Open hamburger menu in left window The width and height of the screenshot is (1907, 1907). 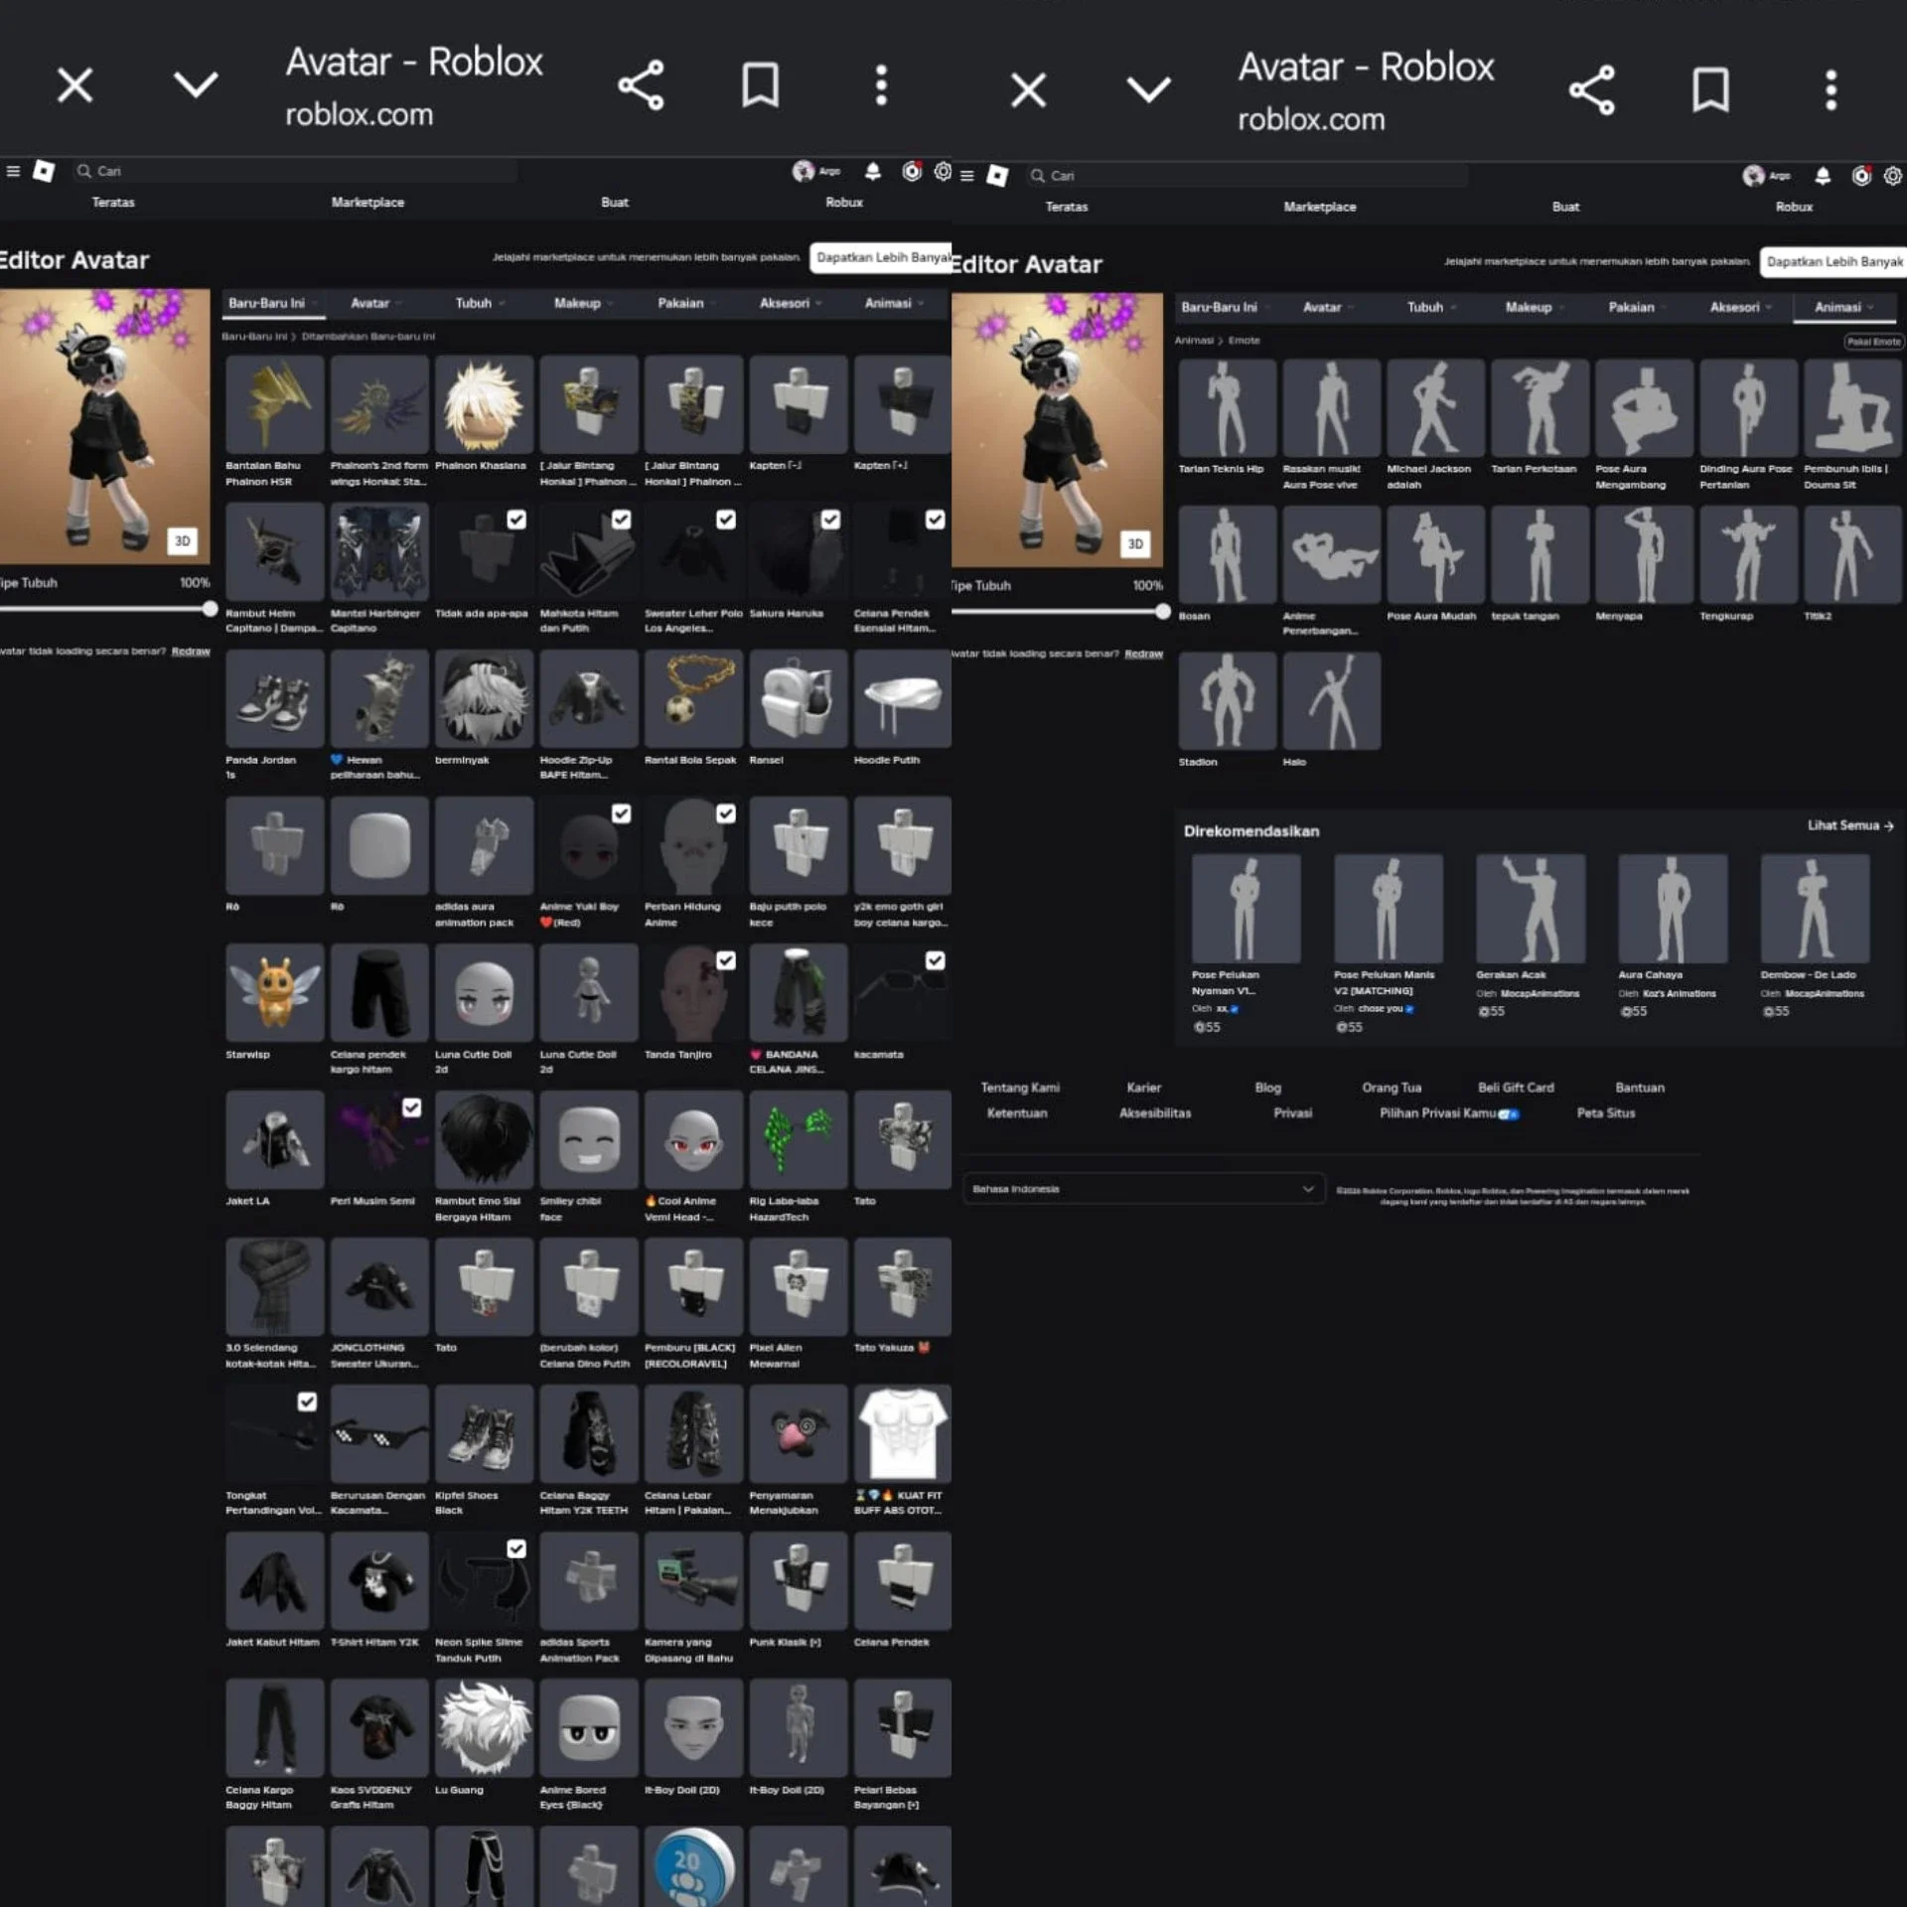13,171
